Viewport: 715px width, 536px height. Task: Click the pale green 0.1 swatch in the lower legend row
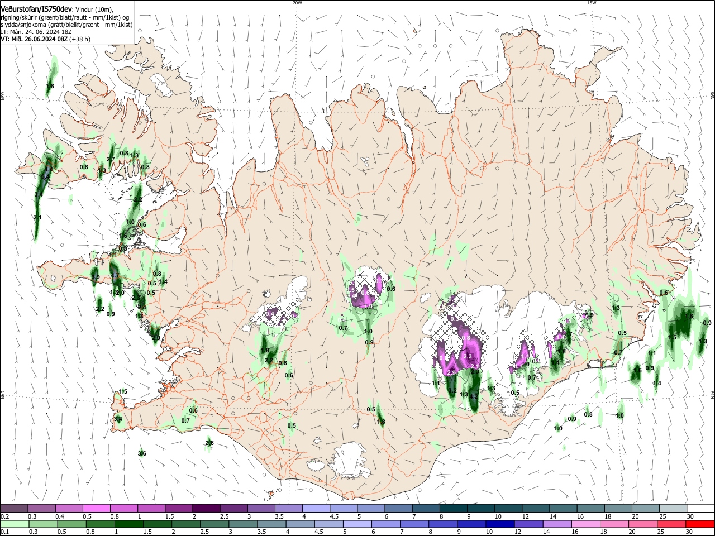click(x=15, y=524)
